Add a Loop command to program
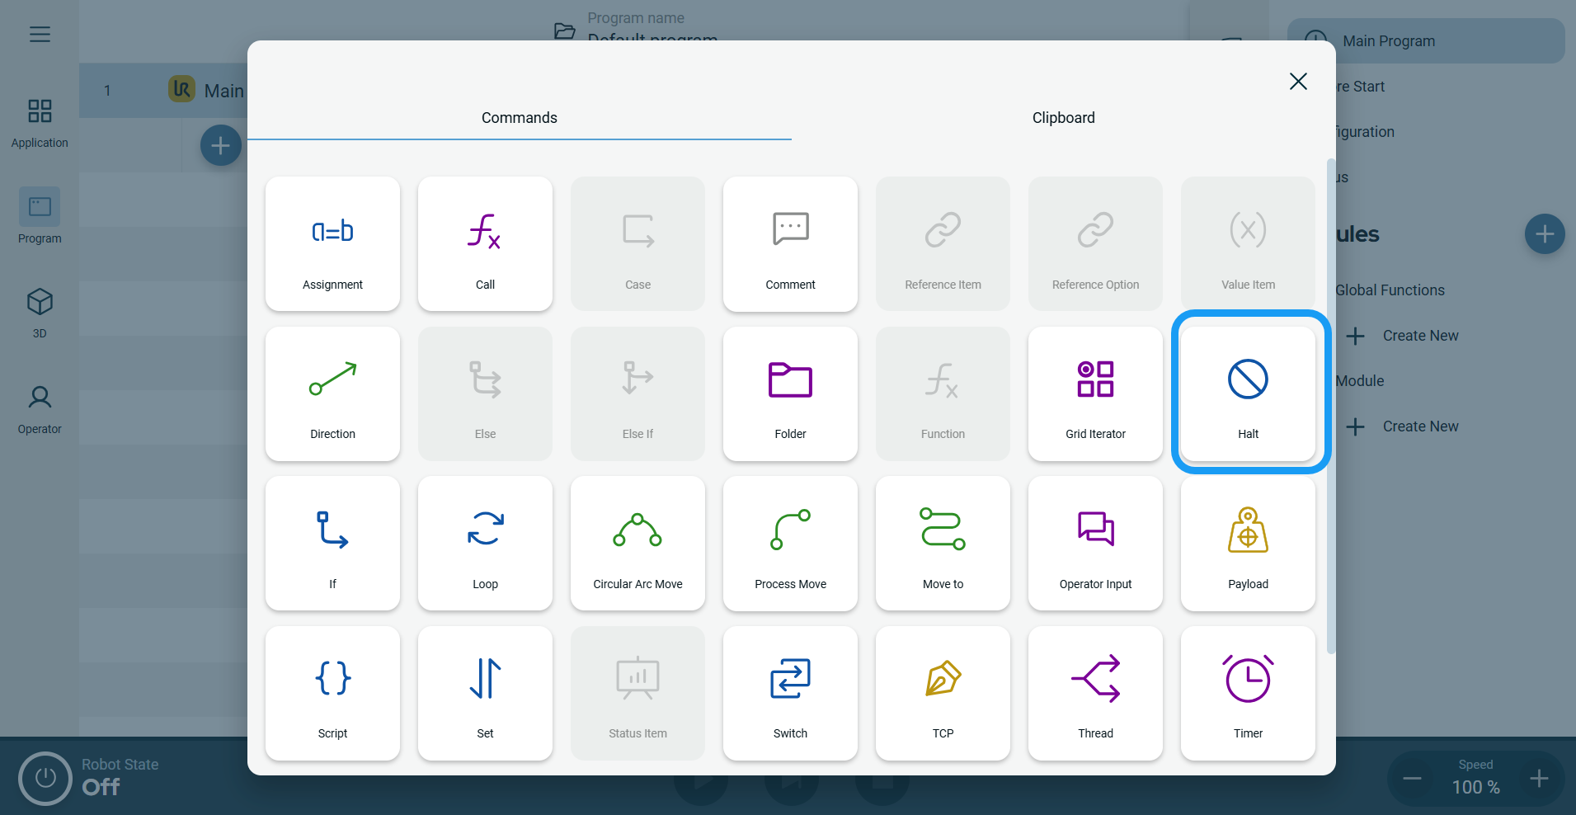 [x=485, y=544]
